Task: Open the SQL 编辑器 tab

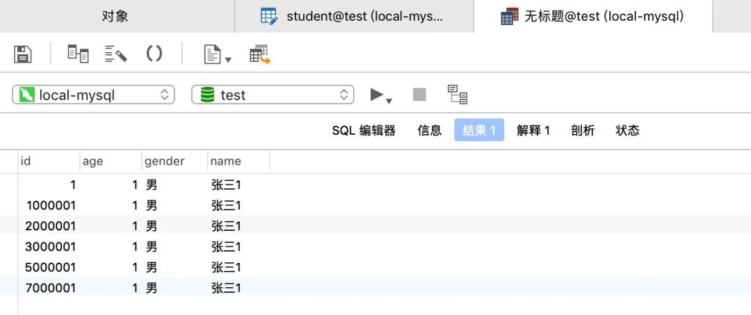Action: pyautogui.click(x=363, y=130)
